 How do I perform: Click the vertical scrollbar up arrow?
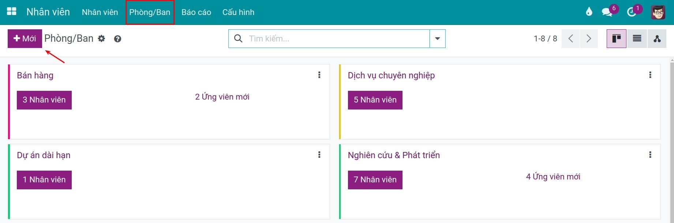672,60
